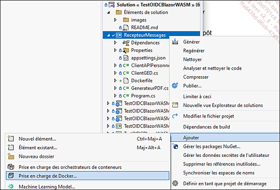Image resolution: width=280 pixels, height=190 pixels.
Task: Click the Nouveau dossier folder icon
Action: pos(11,156)
